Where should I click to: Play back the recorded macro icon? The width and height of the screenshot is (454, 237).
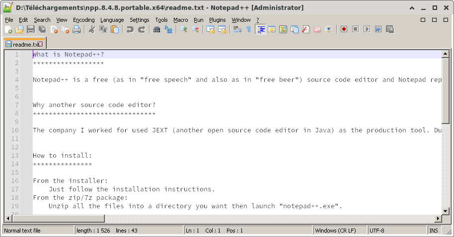pos(367,29)
